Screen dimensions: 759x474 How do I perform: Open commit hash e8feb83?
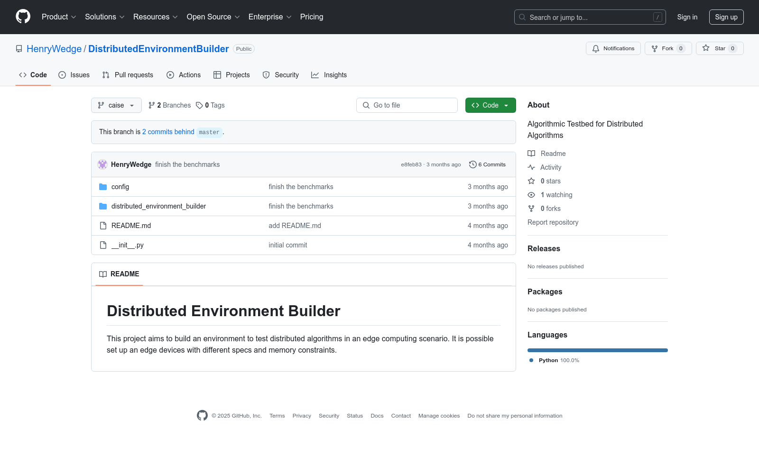(x=411, y=164)
